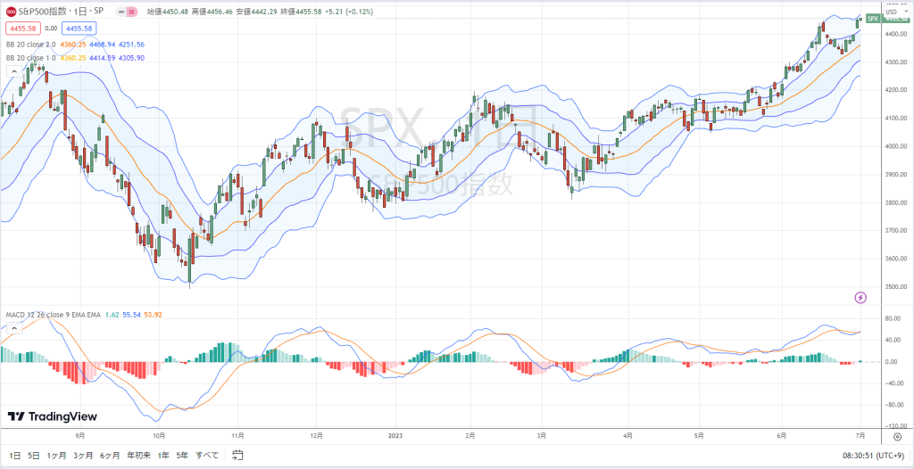
Task: Set range to 1ヶ月
Action: tap(56, 455)
